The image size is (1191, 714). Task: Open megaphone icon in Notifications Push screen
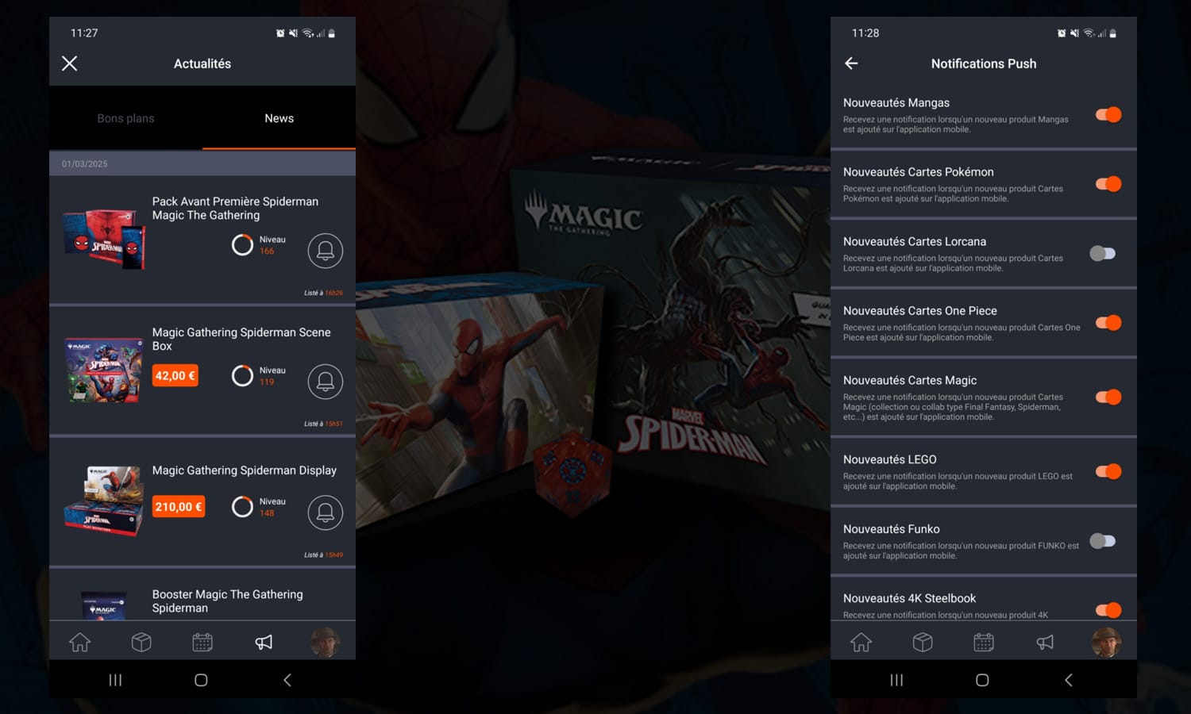click(x=1045, y=642)
